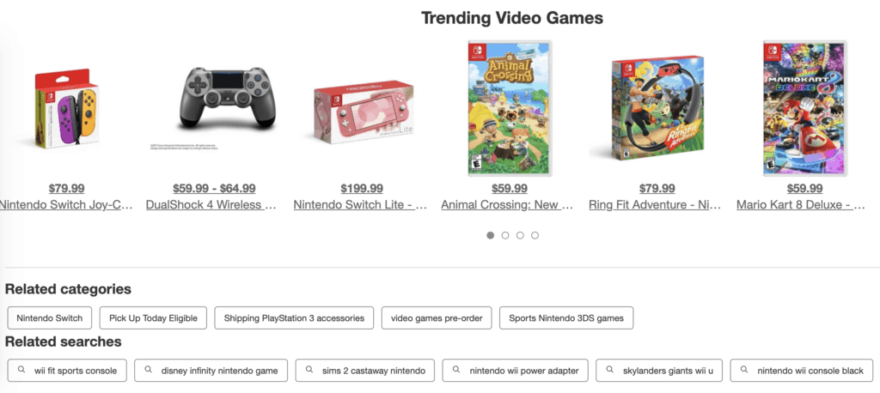Select the Mario Kart 8 Deluxe cover
Viewport: 880px width, 393px height.
805,109
